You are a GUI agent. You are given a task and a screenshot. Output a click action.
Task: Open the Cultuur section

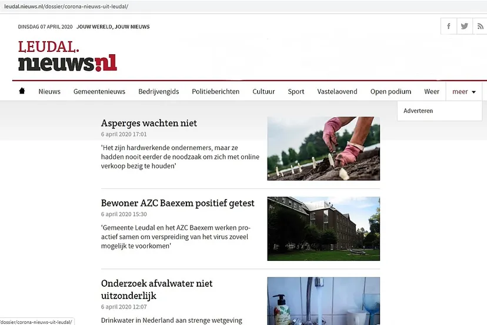point(263,92)
